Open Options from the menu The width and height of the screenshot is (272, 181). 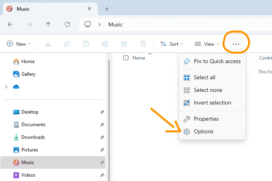[212, 131]
